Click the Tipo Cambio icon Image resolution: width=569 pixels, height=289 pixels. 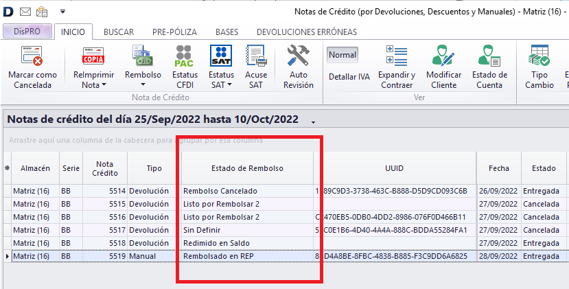click(539, 56)
